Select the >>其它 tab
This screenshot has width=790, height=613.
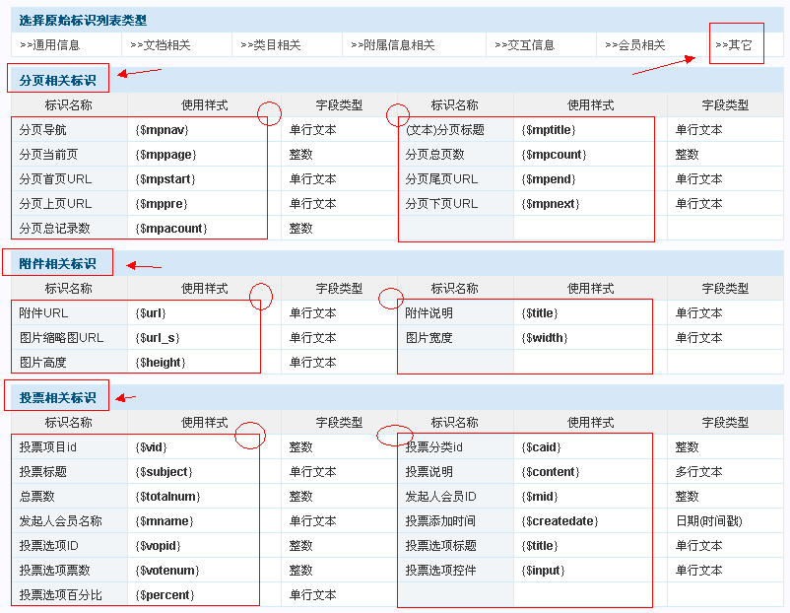[x=733, y=45]
